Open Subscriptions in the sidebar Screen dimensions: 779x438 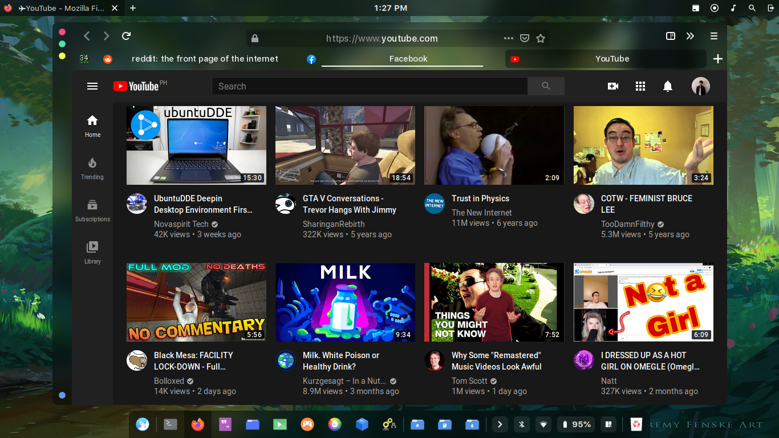click(92, 211)
